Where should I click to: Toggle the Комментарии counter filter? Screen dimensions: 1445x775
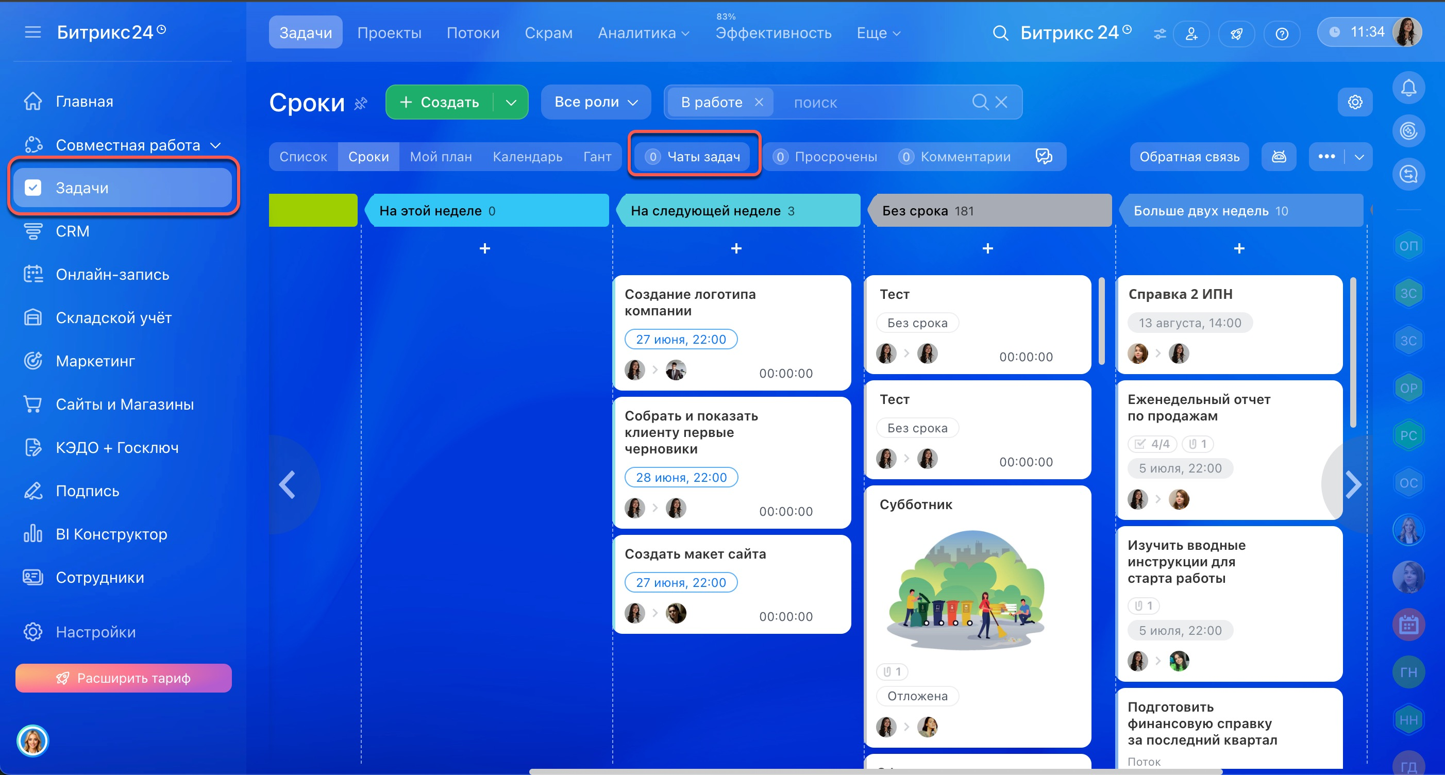tap(955, 157)
